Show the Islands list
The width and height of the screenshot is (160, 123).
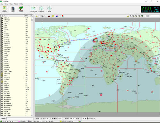pos(21,9)
